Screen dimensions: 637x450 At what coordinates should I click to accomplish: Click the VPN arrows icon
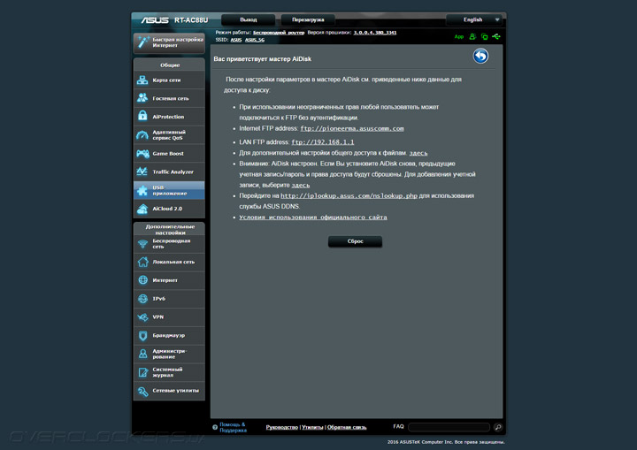tap(143, 317)
